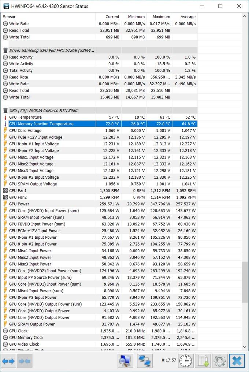Viewport: 249px width, 372px height.
Task: Click HWiNFO64 app icon in title bar
Action: click(x=6, y=6)
